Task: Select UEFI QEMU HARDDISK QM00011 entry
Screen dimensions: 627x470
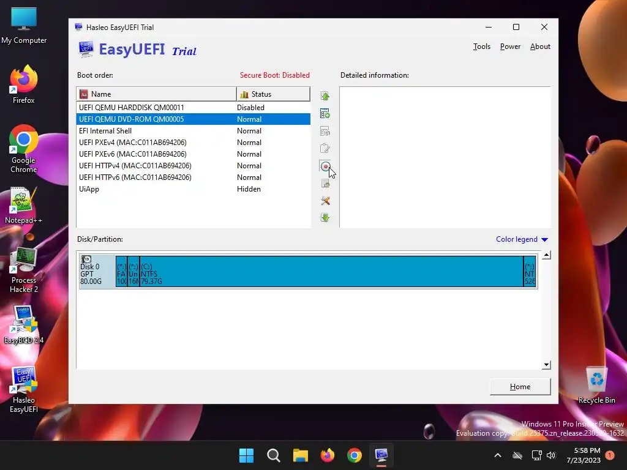Action: click(x=193, y=108)
